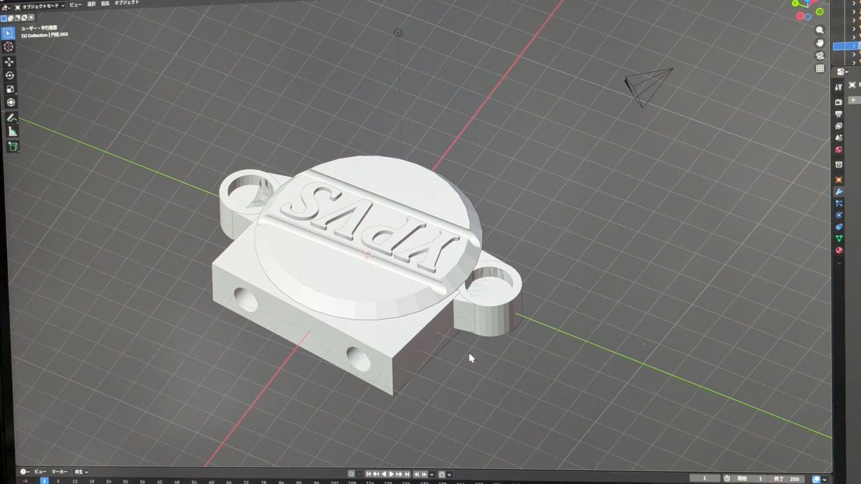Select the highlighted object row in outliner

coord(847,46)
